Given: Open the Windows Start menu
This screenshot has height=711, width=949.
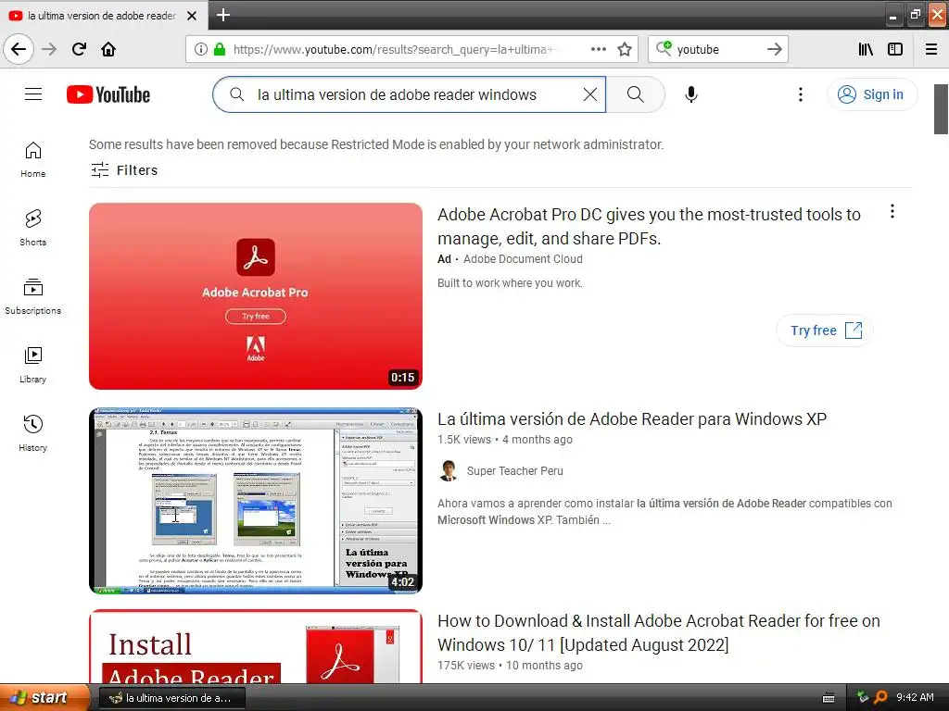Looking at the screenshot, I should pyautogui.click(x=44, y=697).
